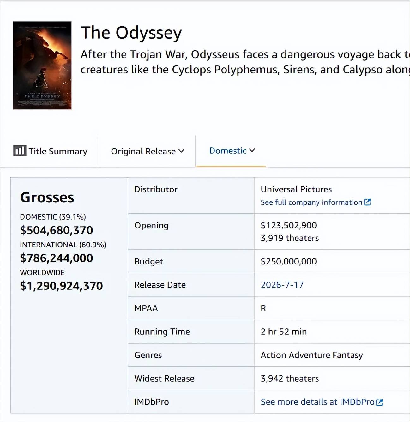Click The Odyssey title heading
The image size is (410, 422).
coord(131,33)
